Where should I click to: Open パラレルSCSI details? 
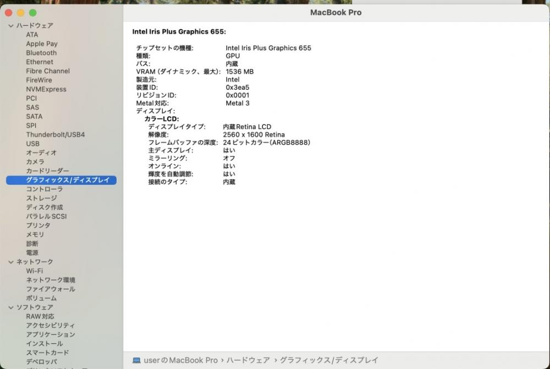coord(46,217)
